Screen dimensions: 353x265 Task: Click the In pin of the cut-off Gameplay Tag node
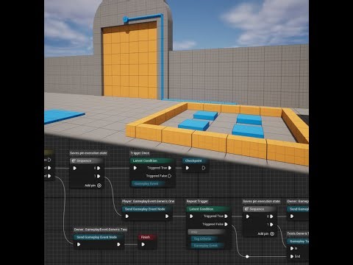tap(292, 248)
